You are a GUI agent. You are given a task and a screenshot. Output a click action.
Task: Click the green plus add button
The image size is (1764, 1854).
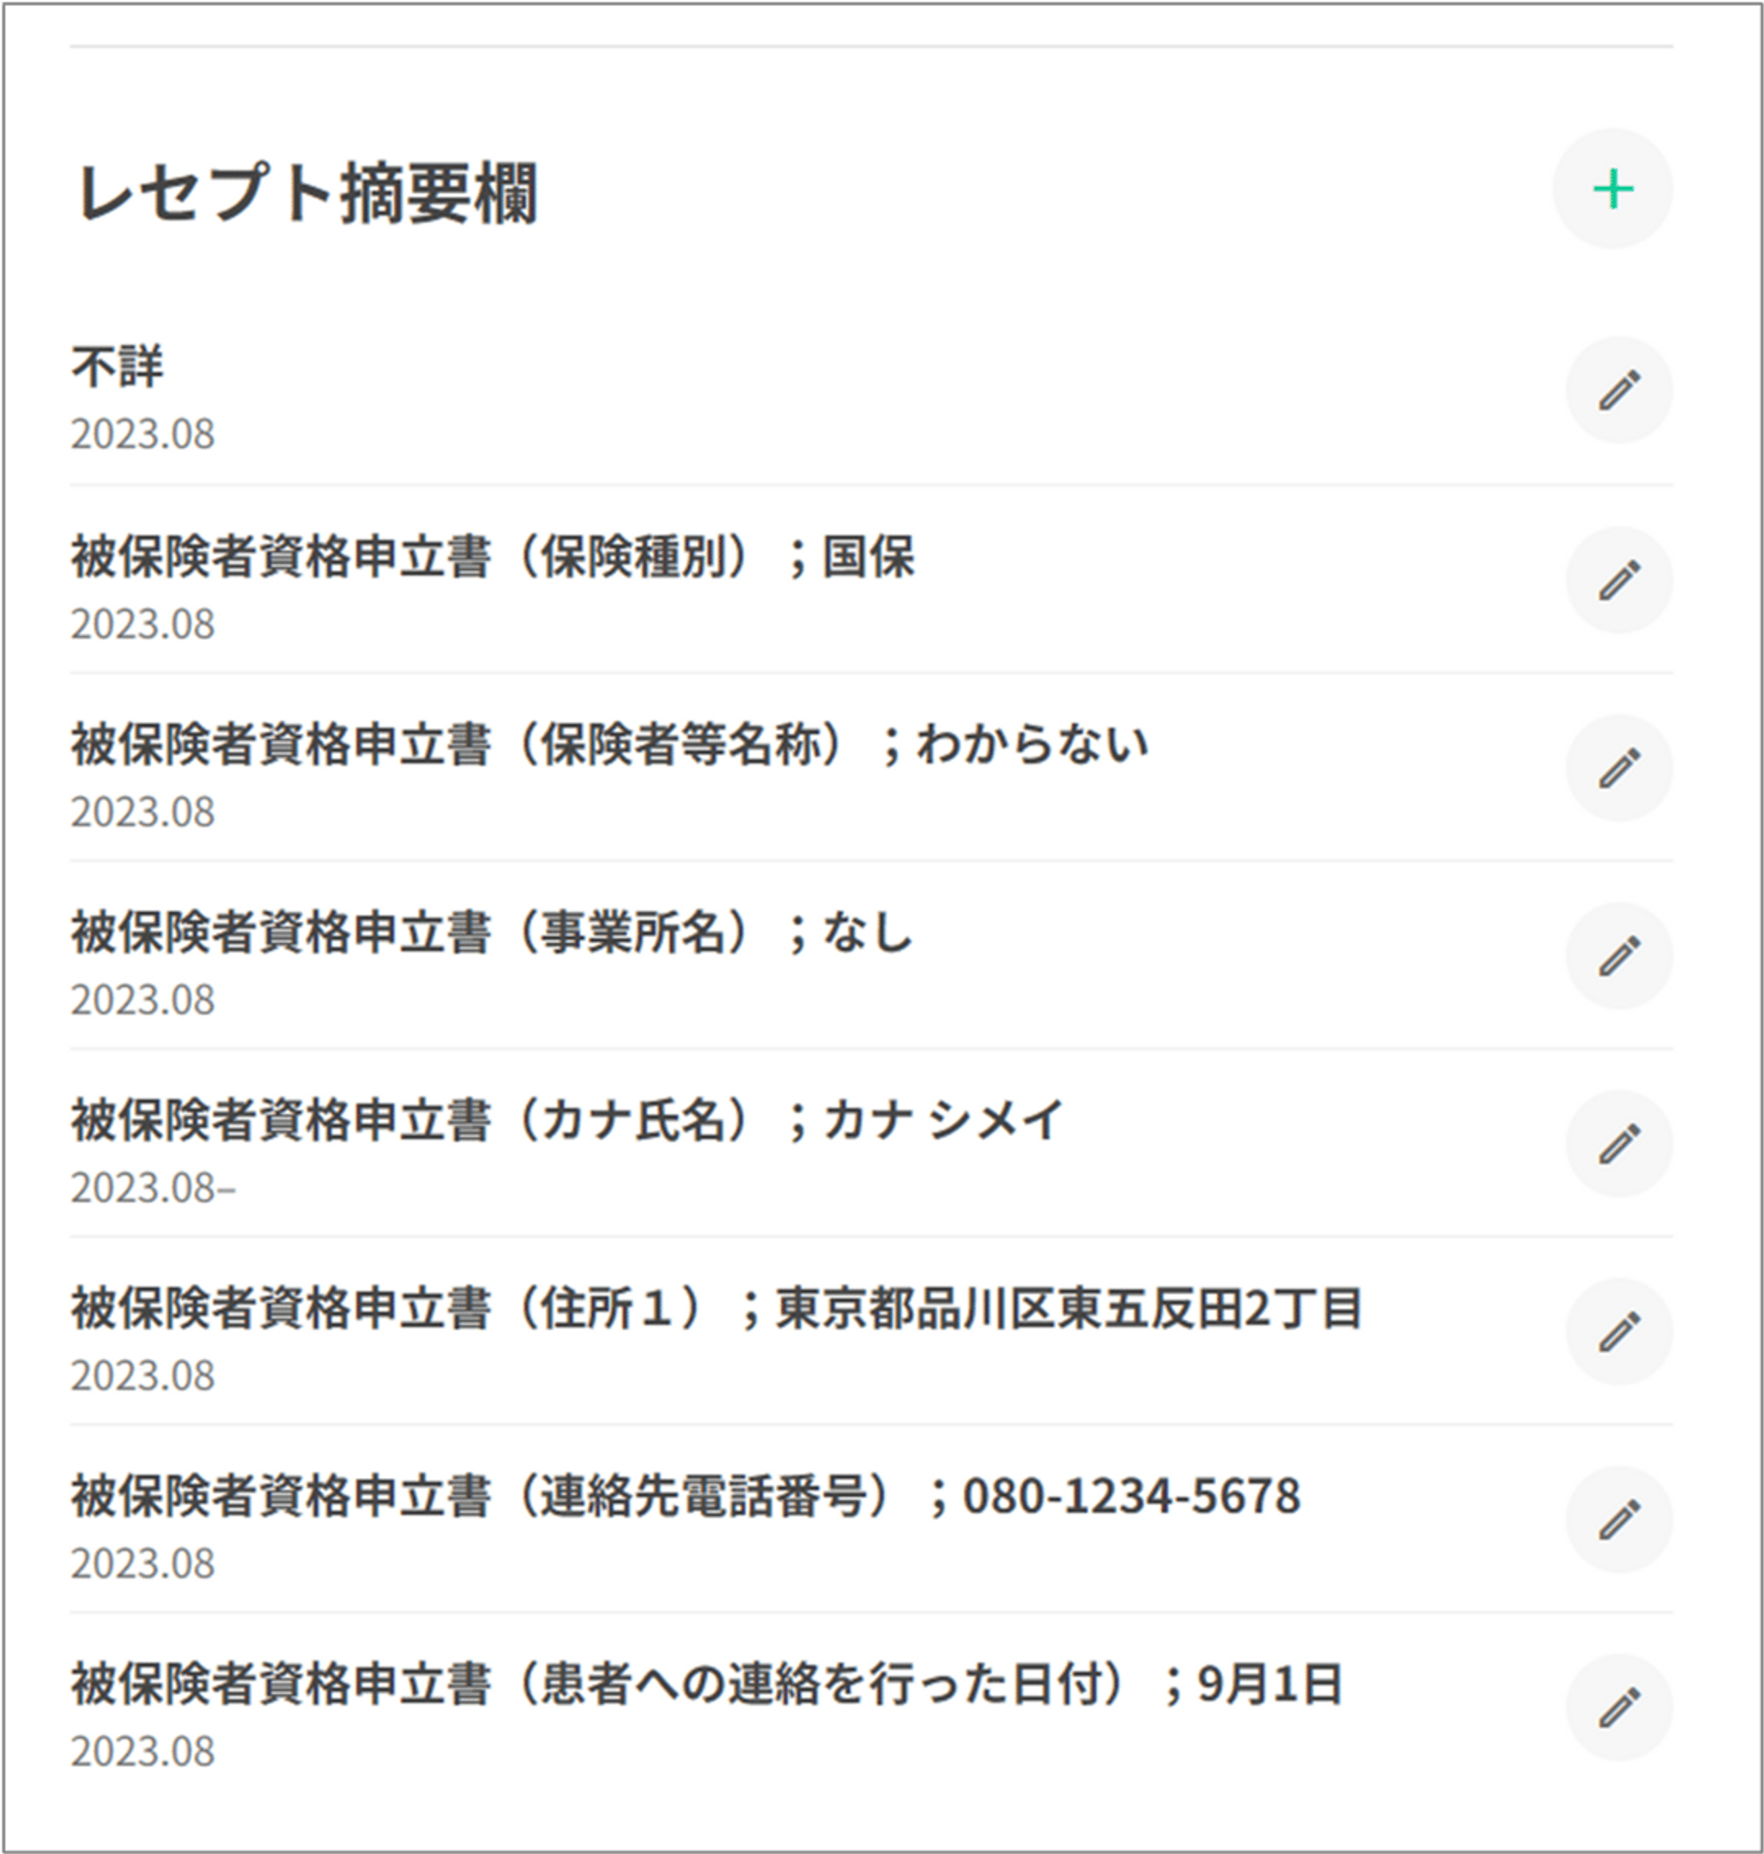coord(1612,189)
